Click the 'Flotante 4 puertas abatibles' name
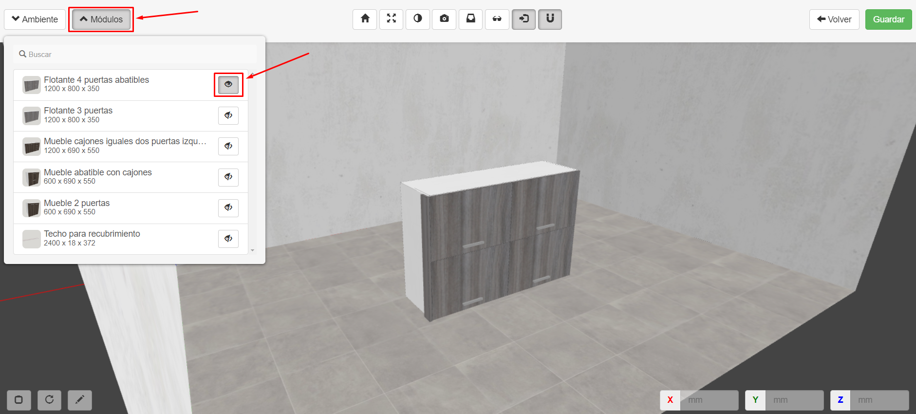This screenshot has height=414, width=916. (x=96, y=80)
